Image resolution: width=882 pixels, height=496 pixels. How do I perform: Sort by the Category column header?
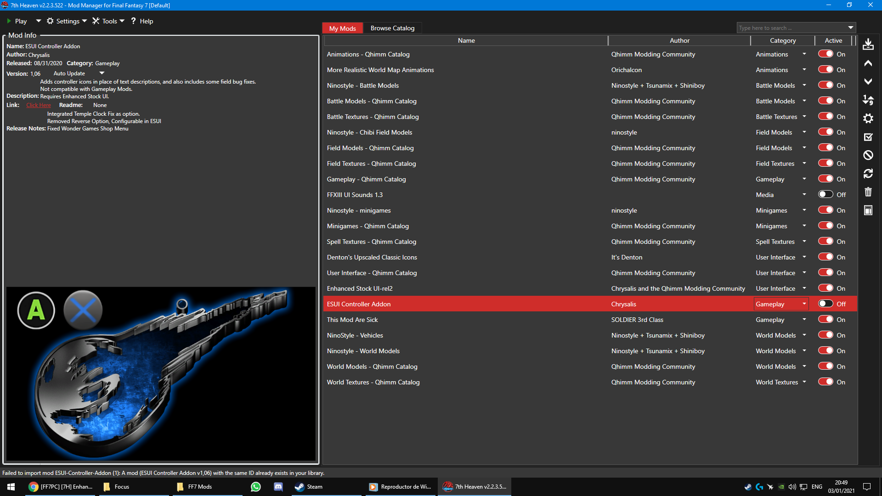click(x=783, y=40)
